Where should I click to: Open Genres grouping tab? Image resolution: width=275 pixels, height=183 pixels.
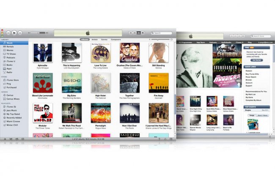coord(104,39)
